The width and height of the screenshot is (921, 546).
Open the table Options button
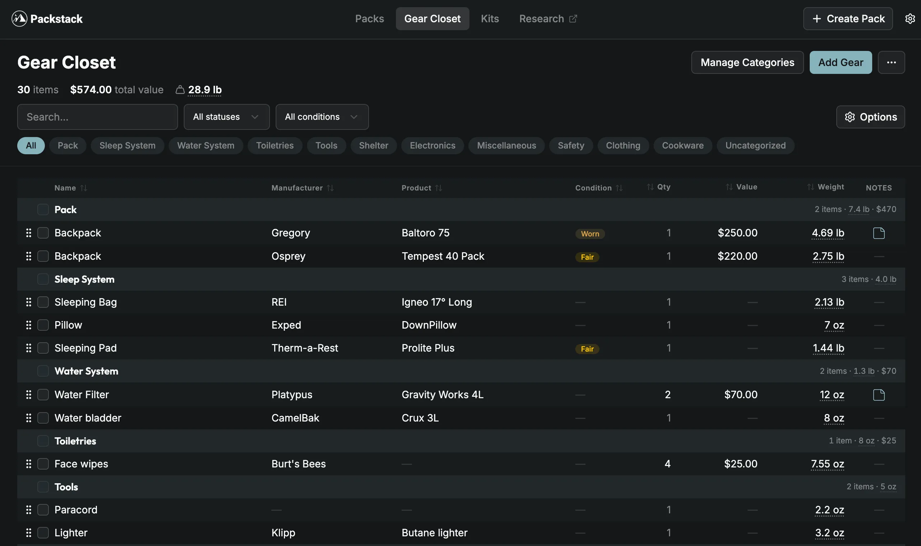870,117
